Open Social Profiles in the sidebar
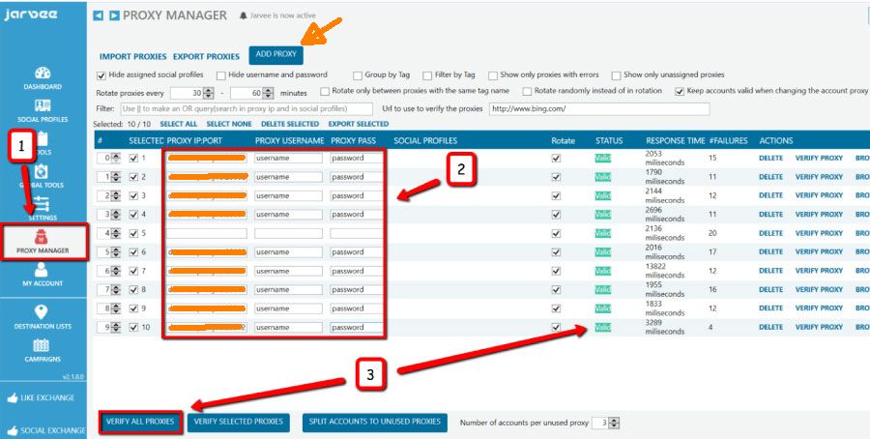This screenshot has width=870, height=439. [x=43, y=109]
